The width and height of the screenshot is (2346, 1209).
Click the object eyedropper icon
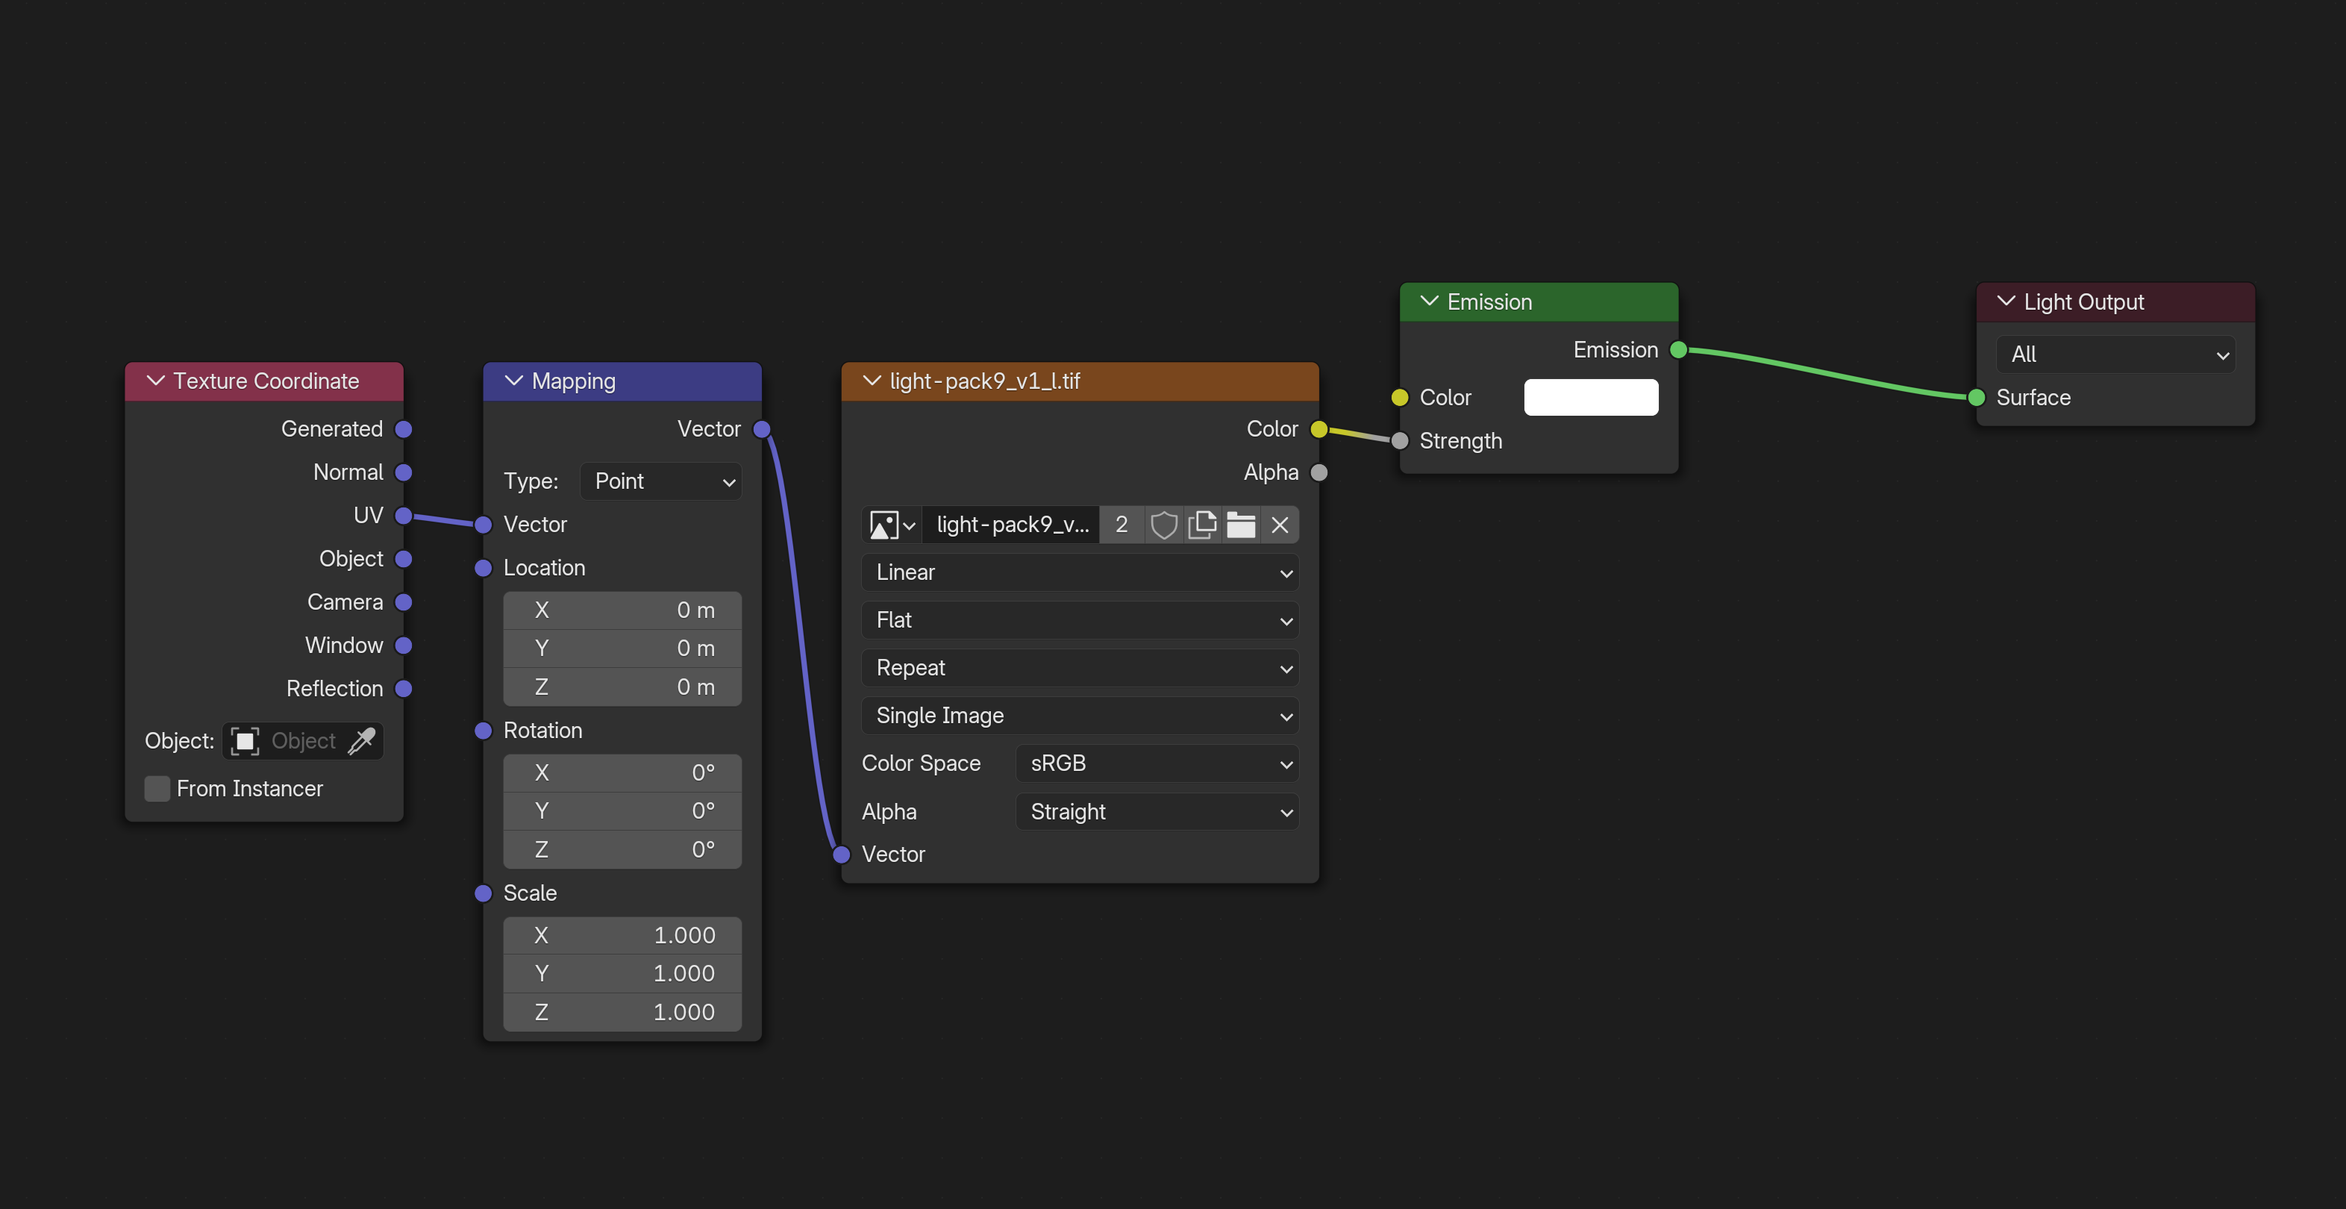362,741
